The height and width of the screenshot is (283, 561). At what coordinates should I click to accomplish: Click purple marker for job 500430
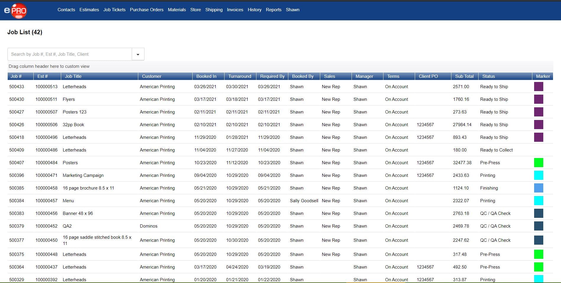(x=539, y=99)
